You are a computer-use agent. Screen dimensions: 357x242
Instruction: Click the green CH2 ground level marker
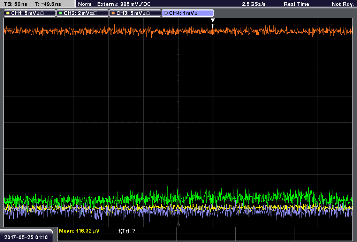point(8,201)
